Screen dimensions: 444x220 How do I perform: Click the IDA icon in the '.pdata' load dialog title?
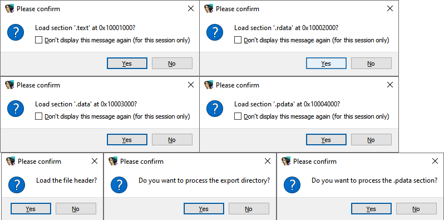coord(209,85)
